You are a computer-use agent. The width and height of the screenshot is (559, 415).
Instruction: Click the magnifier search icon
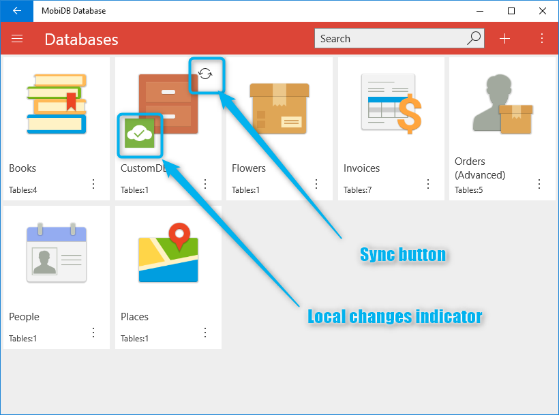[x=474, y=38]
